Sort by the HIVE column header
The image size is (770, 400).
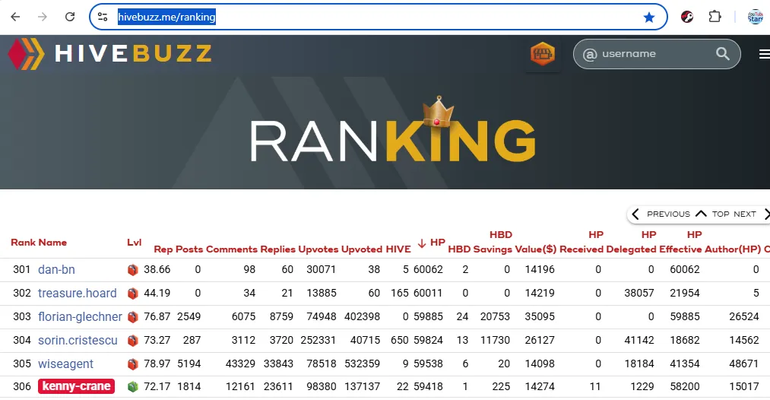click(x=398, y=249)
